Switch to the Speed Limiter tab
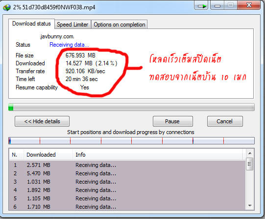 point(72,25)
